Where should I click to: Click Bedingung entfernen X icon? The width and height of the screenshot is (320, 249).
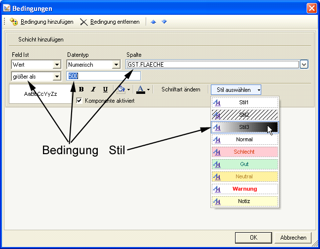pyautogui.click(x=83, y=22)
